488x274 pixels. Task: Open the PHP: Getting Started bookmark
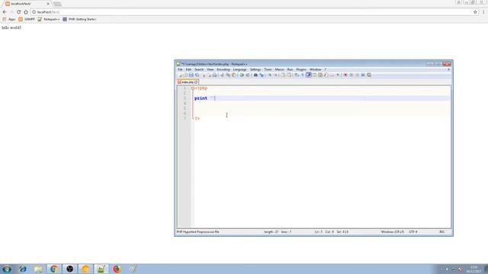(79, 19)
